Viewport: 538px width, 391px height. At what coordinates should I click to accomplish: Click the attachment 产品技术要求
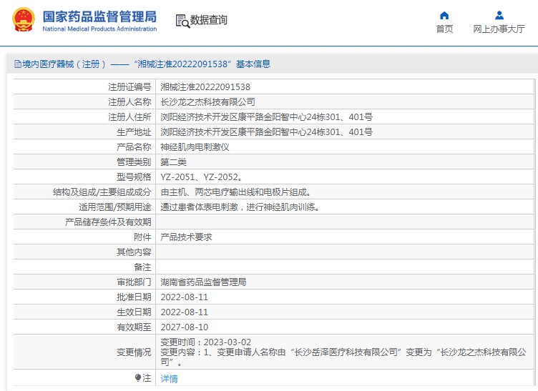(x=186, y=237)
